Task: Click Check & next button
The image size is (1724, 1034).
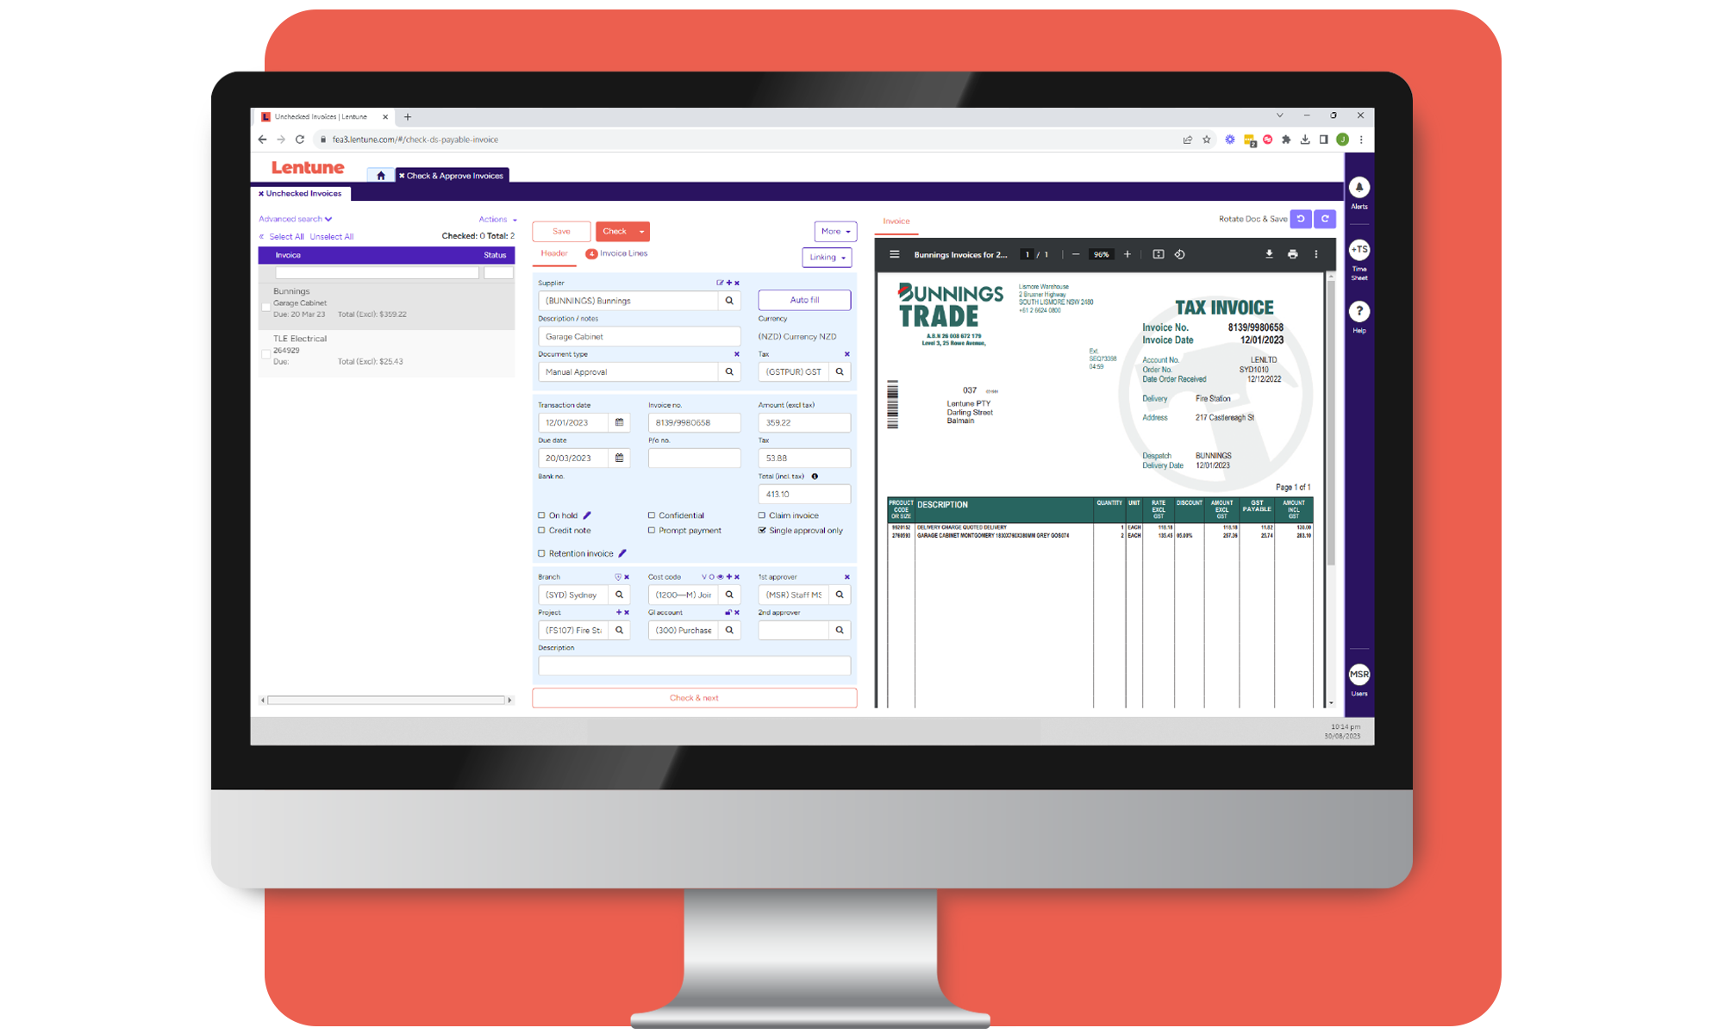Action: point(693,697)
